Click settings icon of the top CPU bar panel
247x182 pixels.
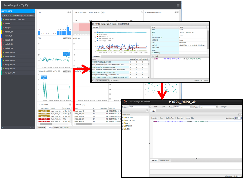[68, 12]
